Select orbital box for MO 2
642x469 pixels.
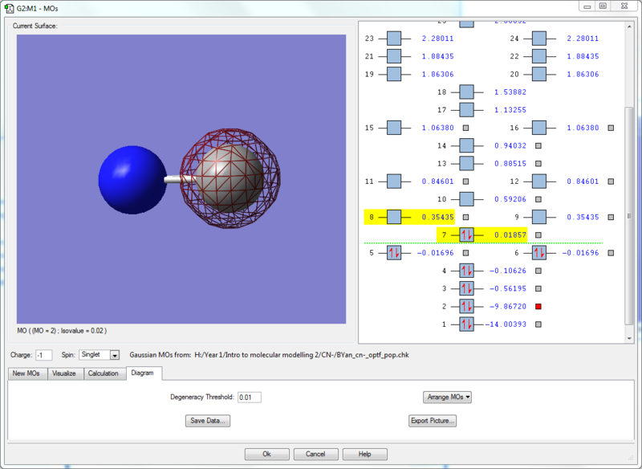click(x=466, y=306)
